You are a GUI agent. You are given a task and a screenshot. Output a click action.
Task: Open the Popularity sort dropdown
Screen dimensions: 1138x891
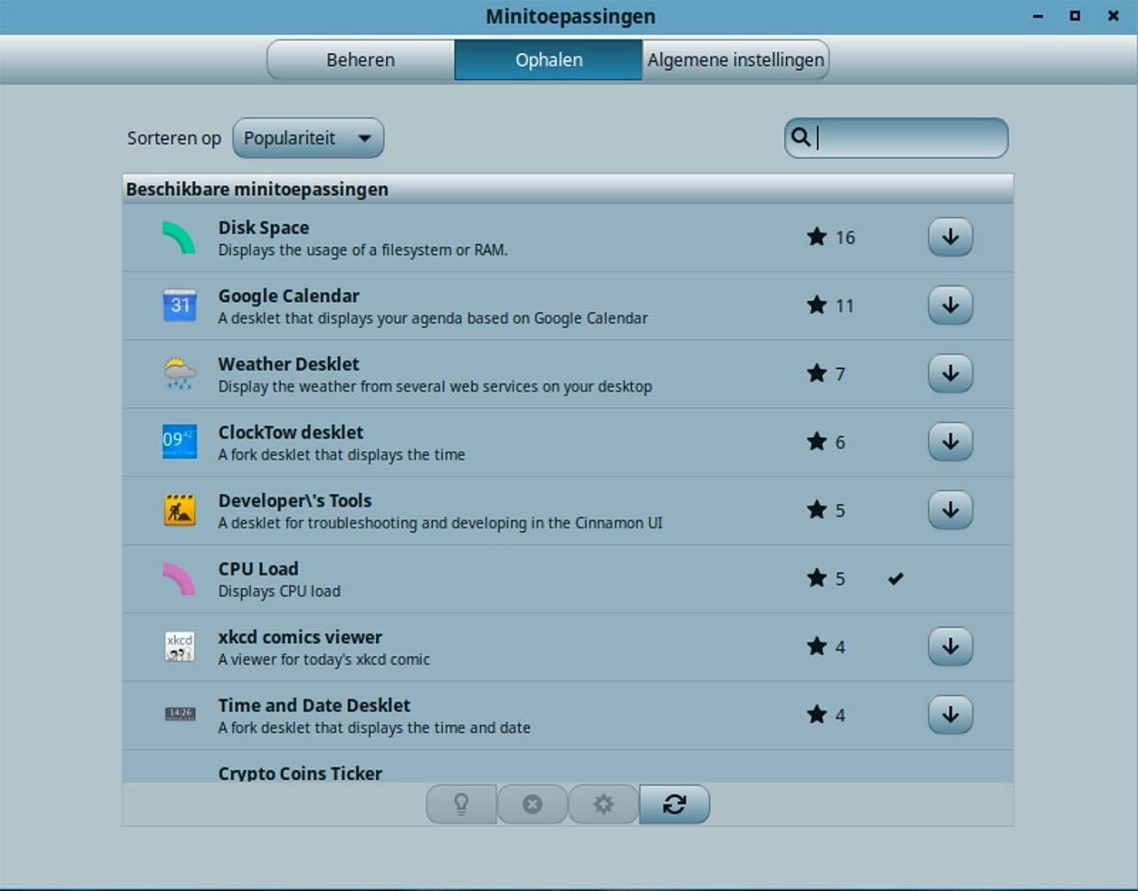[309, 138]
